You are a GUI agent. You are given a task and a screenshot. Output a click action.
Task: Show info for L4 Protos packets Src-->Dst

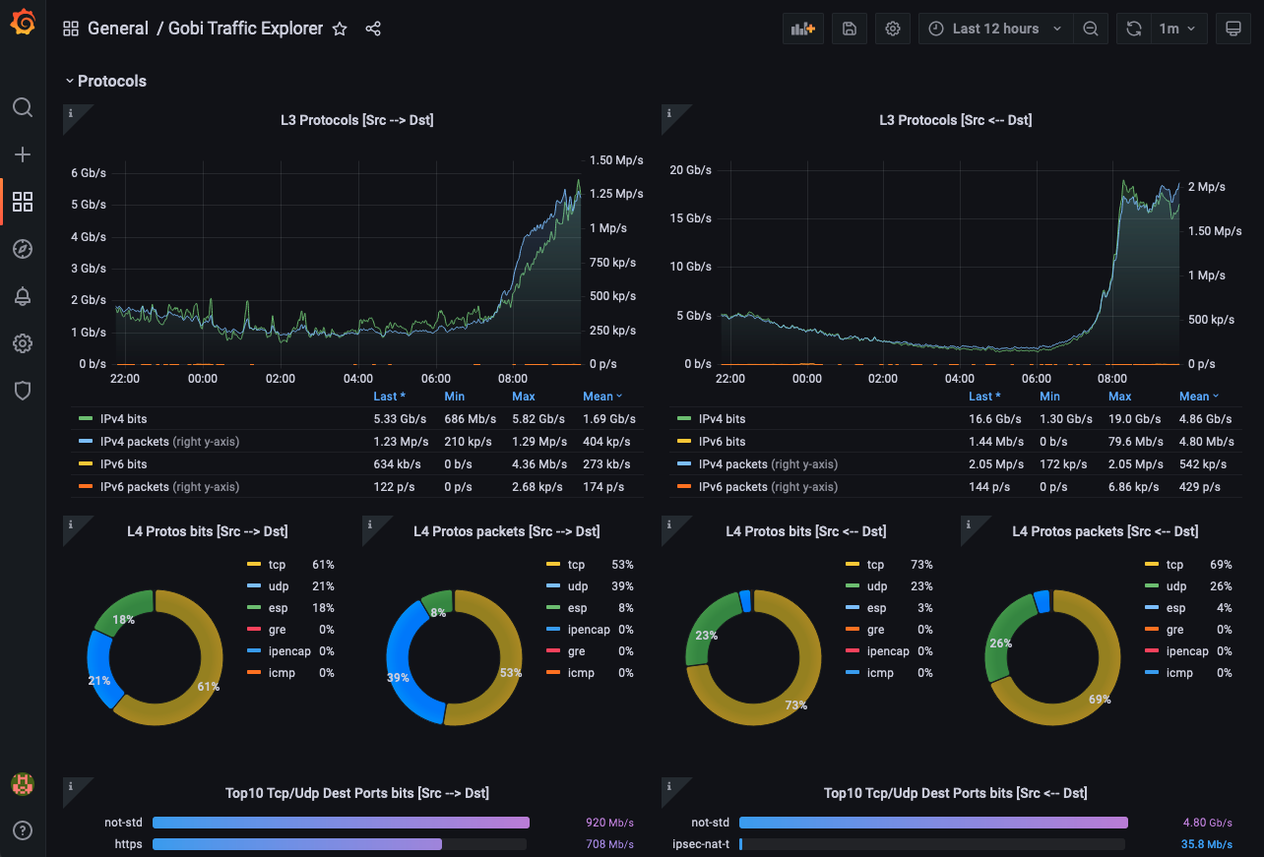click(369, 524)
